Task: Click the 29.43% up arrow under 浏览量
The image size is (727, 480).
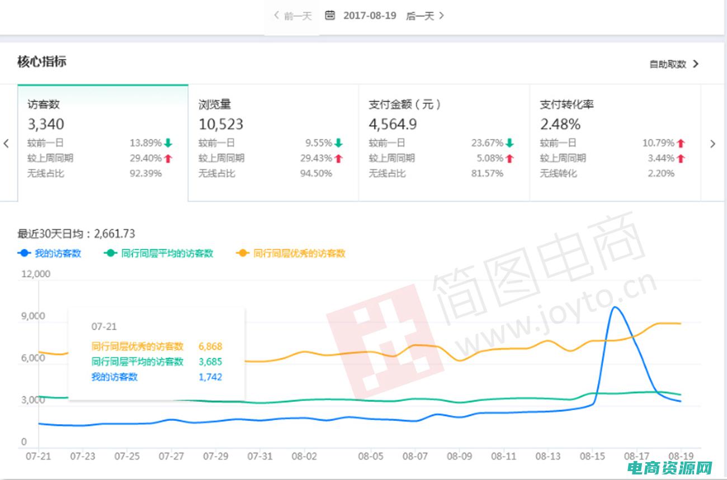Action: pyautogui.click(x=338, y=159)
